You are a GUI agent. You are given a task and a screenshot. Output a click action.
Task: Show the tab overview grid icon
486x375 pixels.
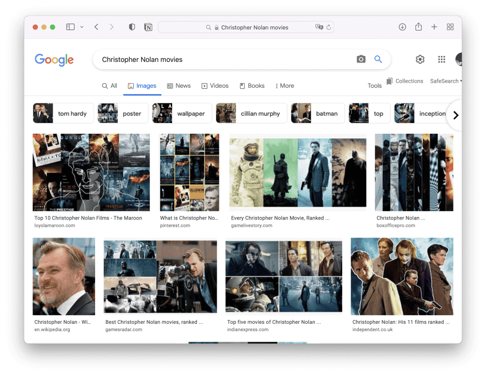point(450,27)
